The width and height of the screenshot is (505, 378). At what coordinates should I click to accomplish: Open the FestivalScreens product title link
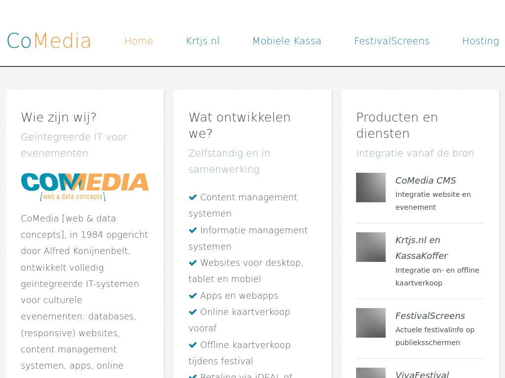coord(430,316)
